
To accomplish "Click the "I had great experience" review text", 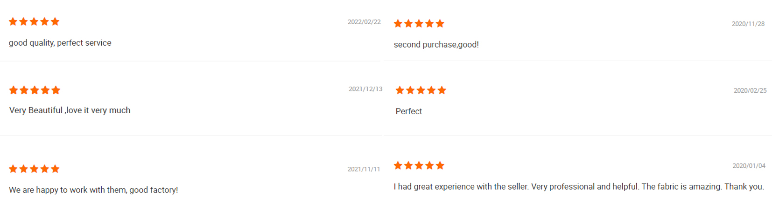I will coord(578,187).
